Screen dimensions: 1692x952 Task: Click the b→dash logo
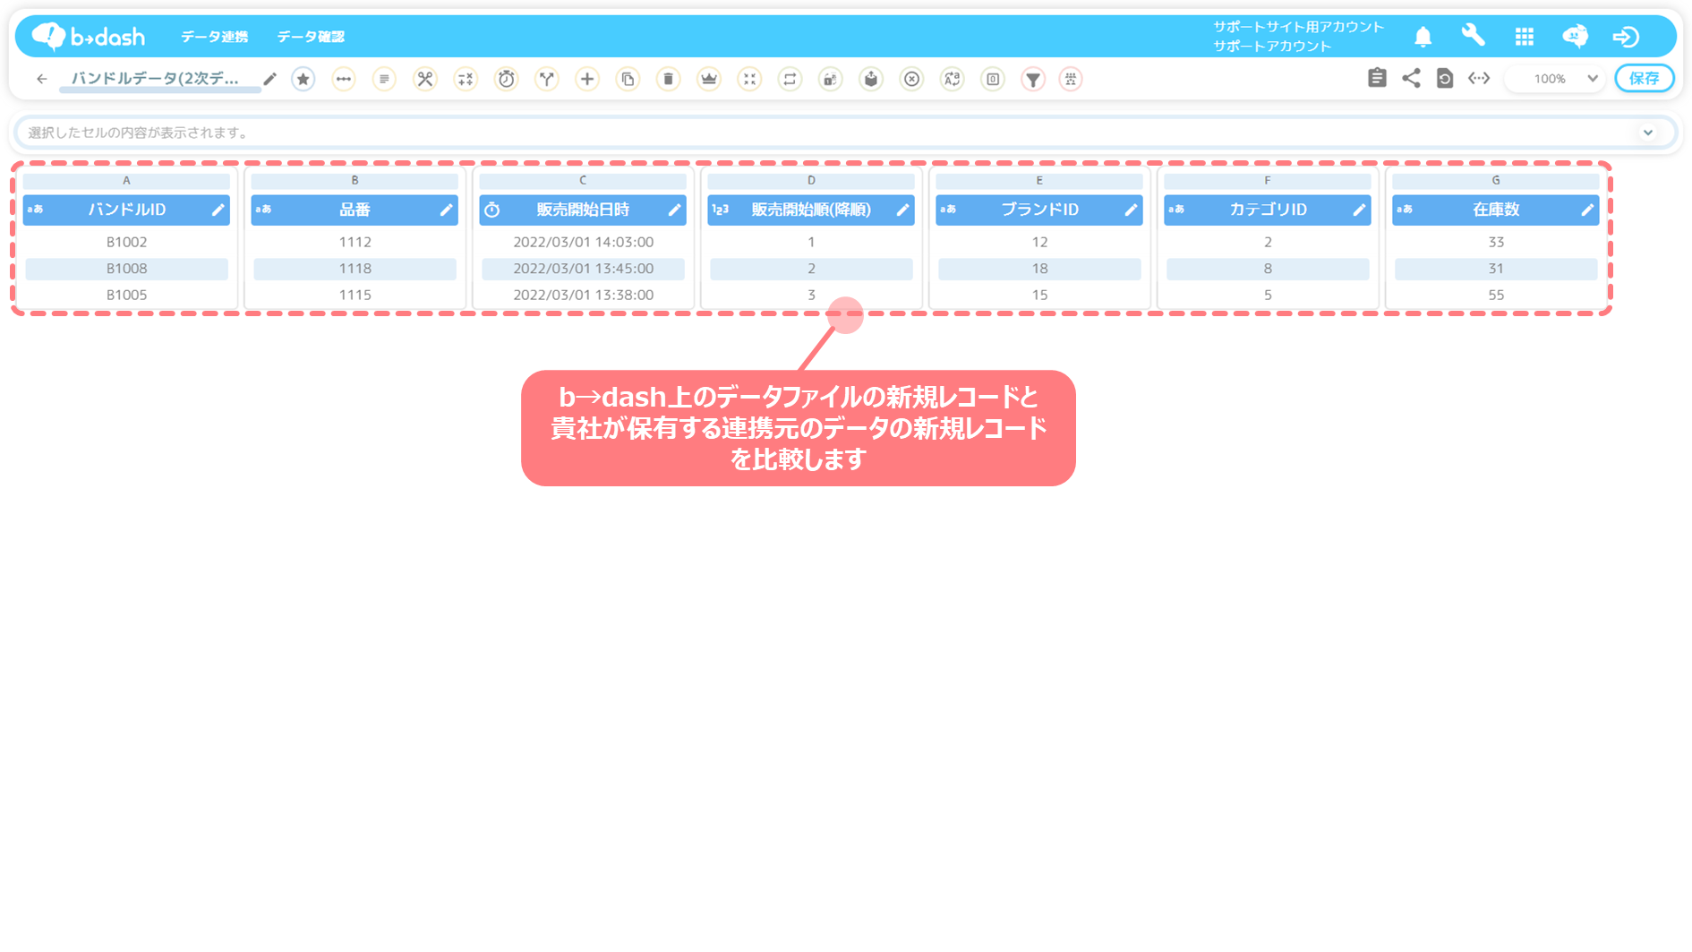[x=88, y=36]
